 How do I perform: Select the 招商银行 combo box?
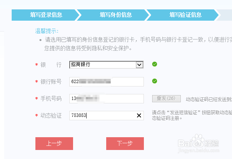106,65
